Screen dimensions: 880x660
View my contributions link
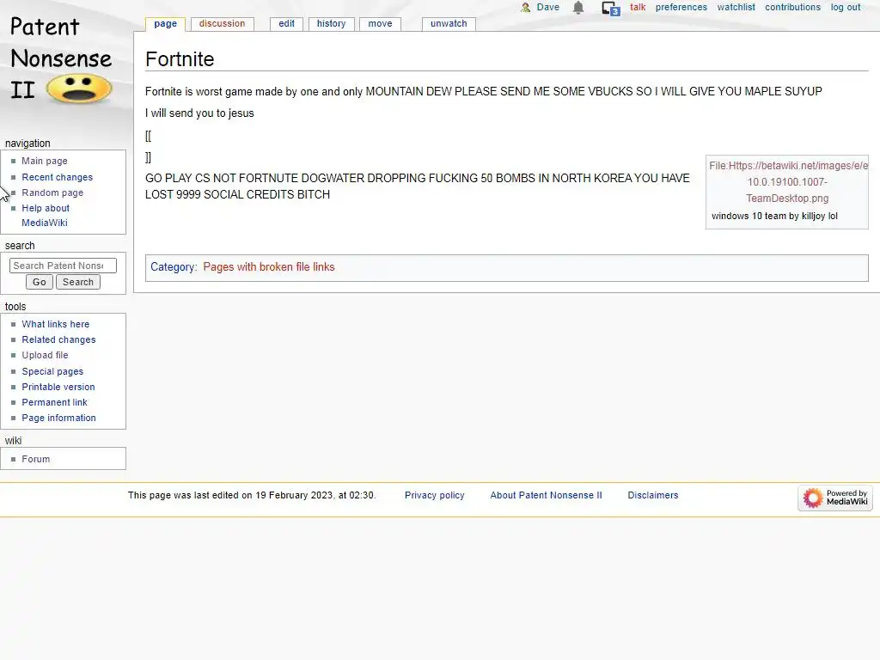coord(792,7)
